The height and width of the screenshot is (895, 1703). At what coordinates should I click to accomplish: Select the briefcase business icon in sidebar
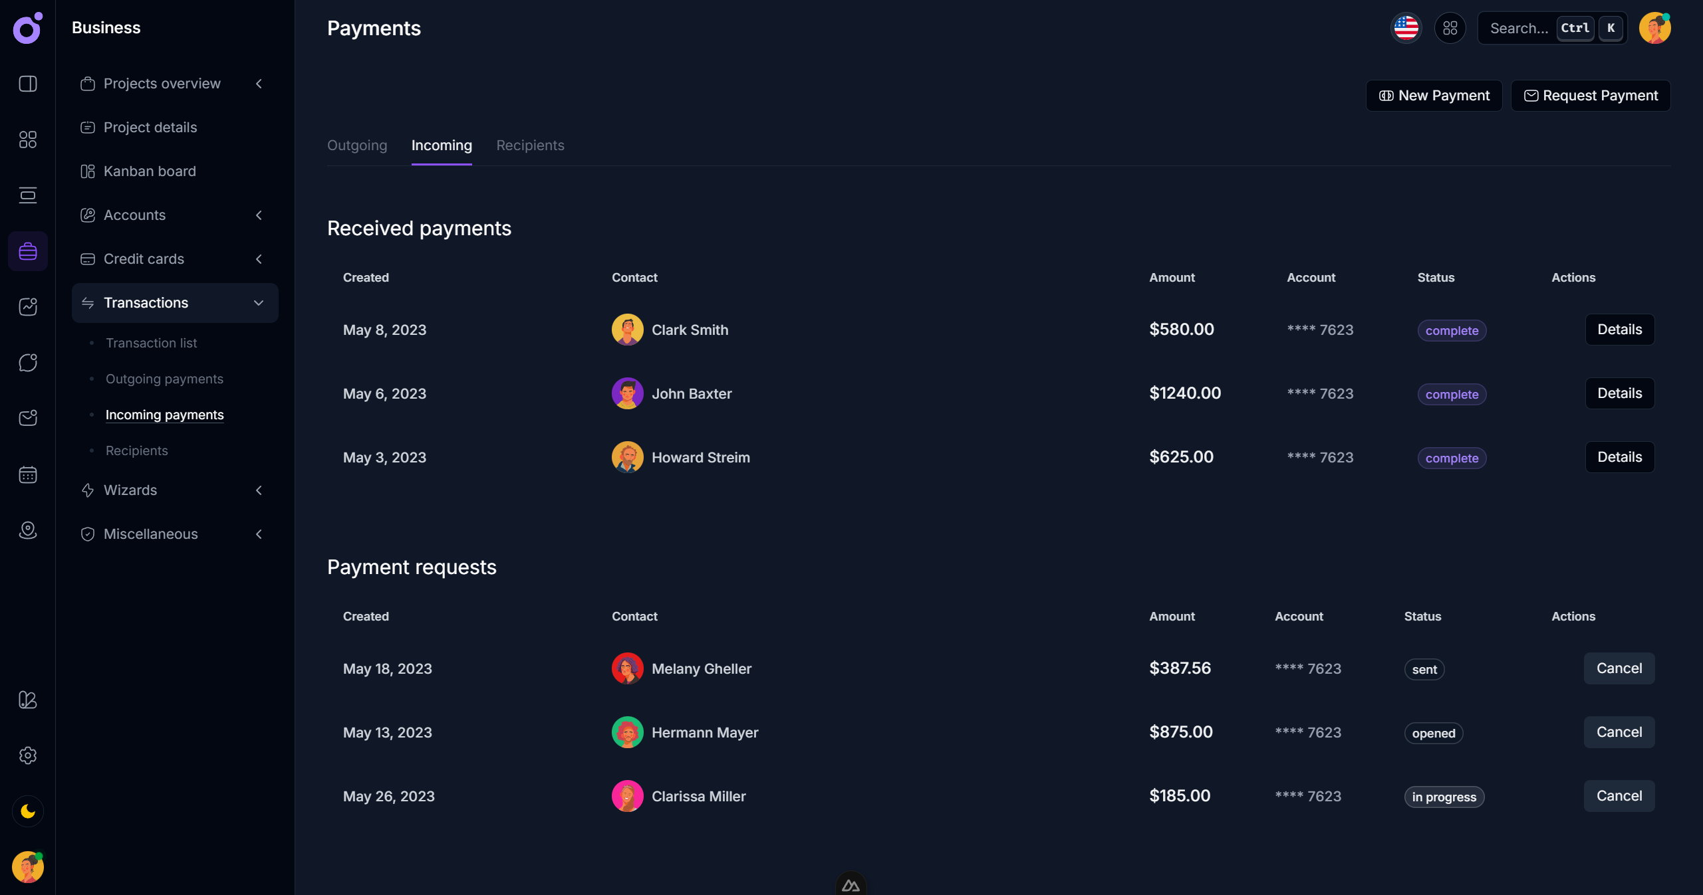pos(27,251)
